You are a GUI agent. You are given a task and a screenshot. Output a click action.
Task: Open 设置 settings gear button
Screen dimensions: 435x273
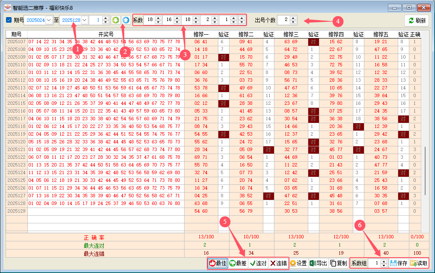click(298, 264)
